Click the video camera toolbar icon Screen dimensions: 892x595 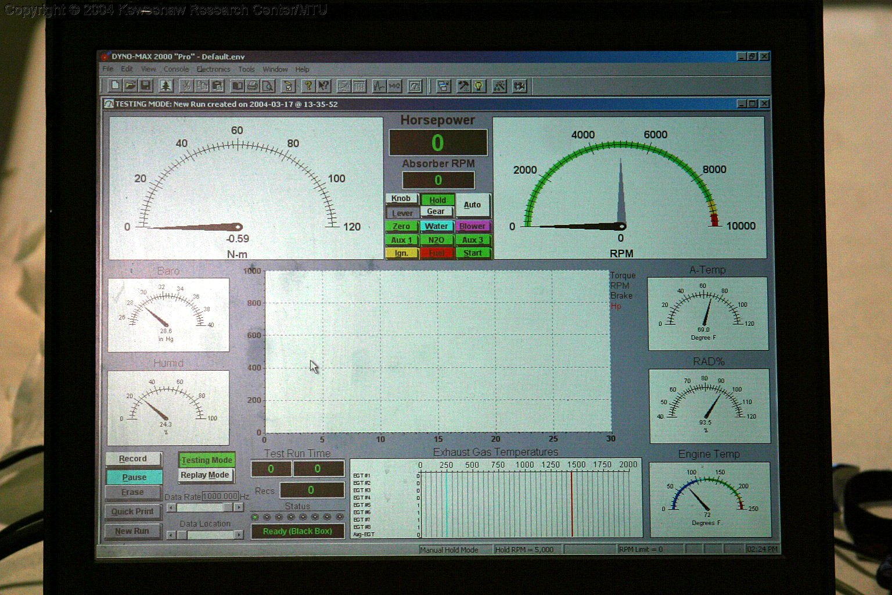pyautogui.click(x=520, y=86)
